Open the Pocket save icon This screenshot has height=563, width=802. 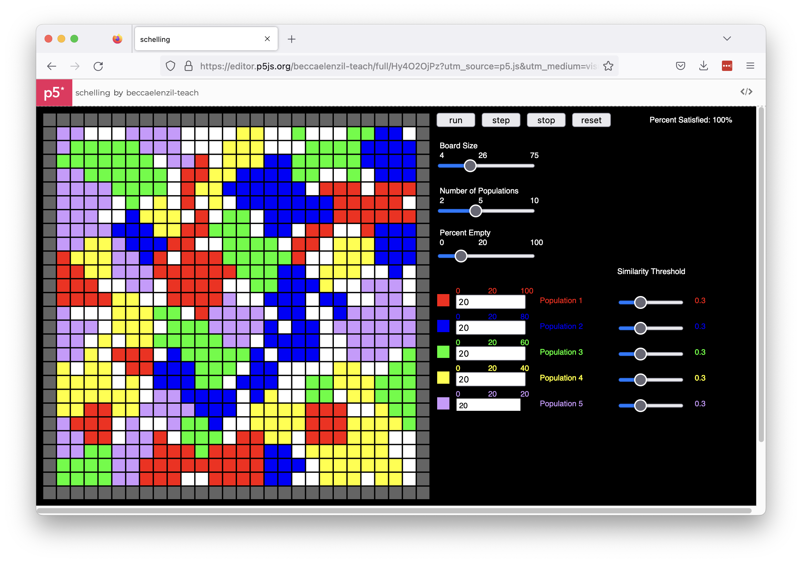680,65
